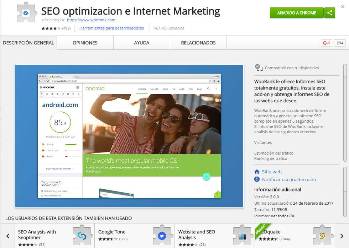Screen dimensions: 349x248
Task: Click the compatible device check icon
Action: (x=259, y=68)
